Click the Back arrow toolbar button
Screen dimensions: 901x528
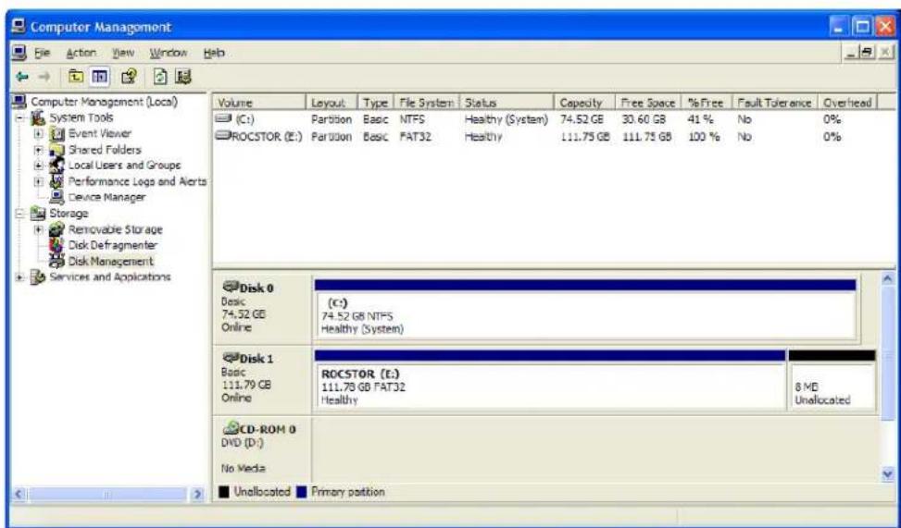click(x=22, y=77)
